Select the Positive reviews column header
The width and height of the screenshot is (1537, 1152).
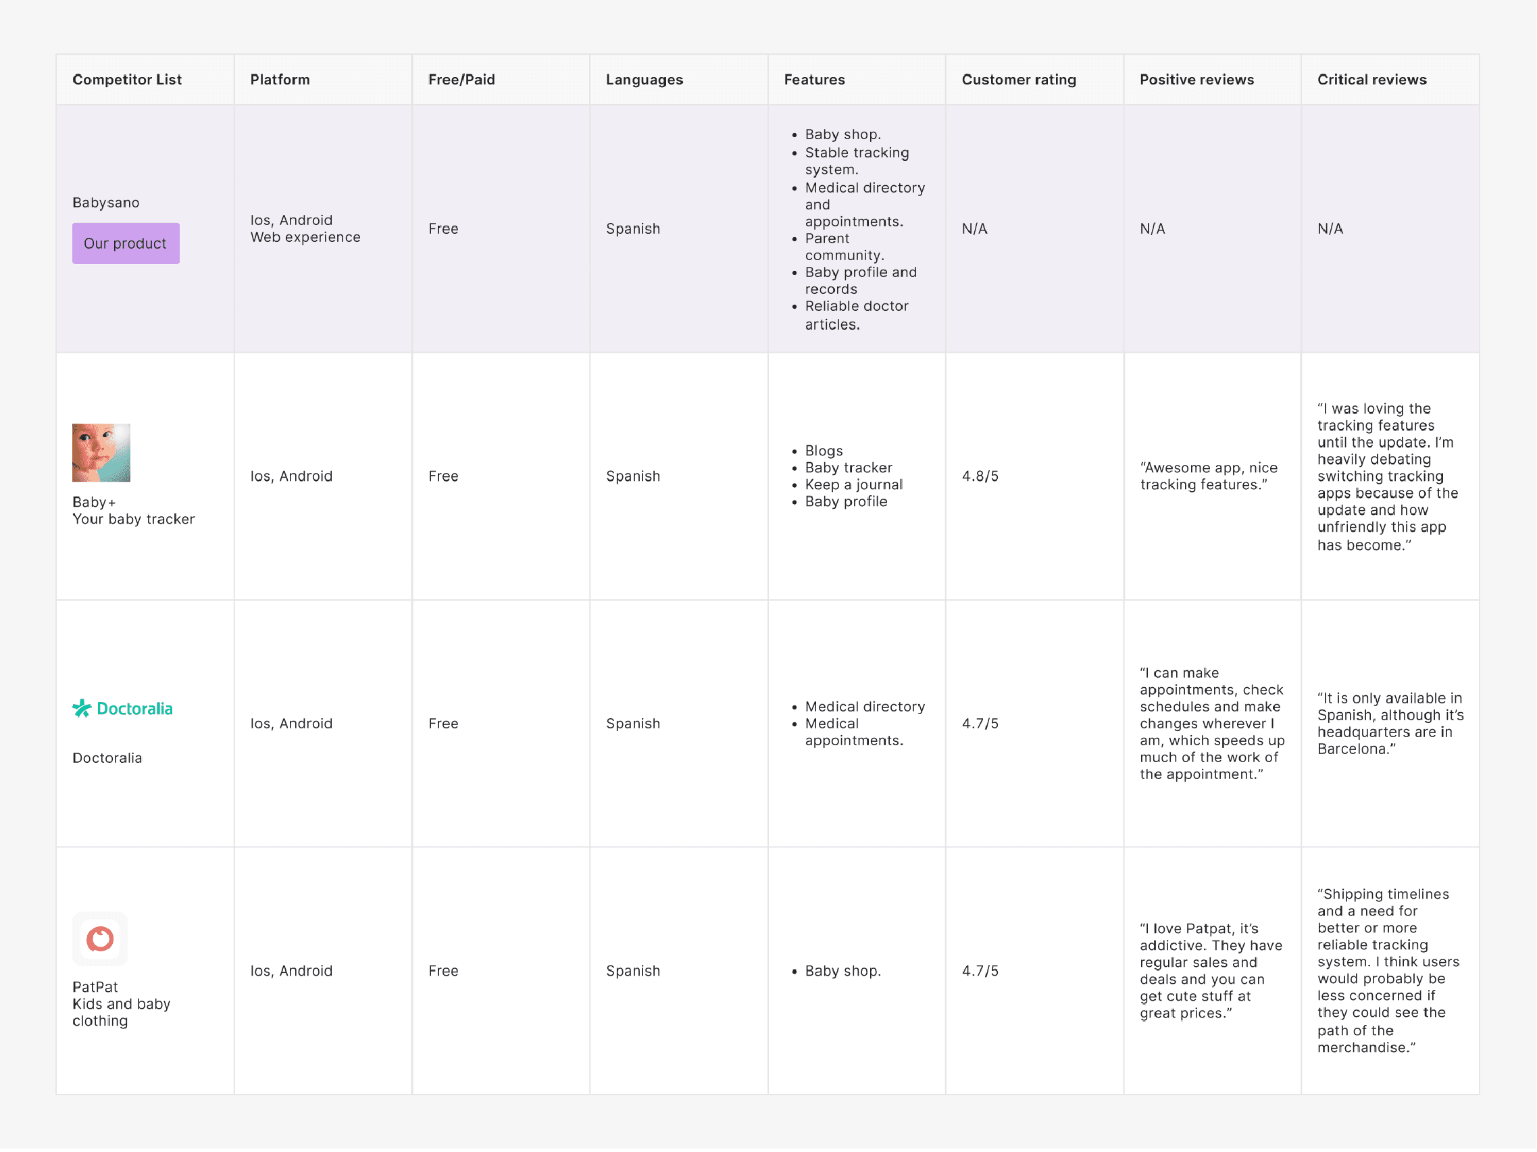tap(1196, 80)
